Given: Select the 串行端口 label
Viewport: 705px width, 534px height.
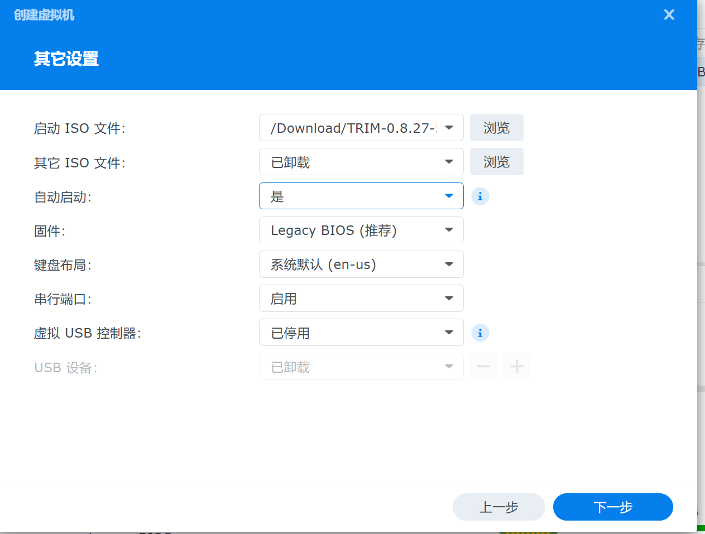Looking at the screenshot, I should 63,299.
